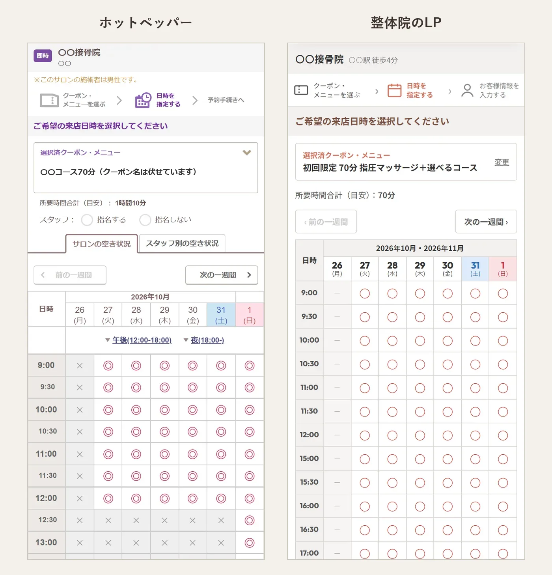Click the 2026年10月・2026年11月 month header

(x=420, y=248)
